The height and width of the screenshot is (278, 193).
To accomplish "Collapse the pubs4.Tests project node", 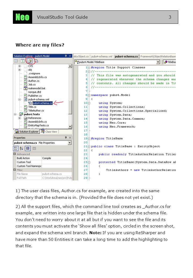I will pos(15,114).
